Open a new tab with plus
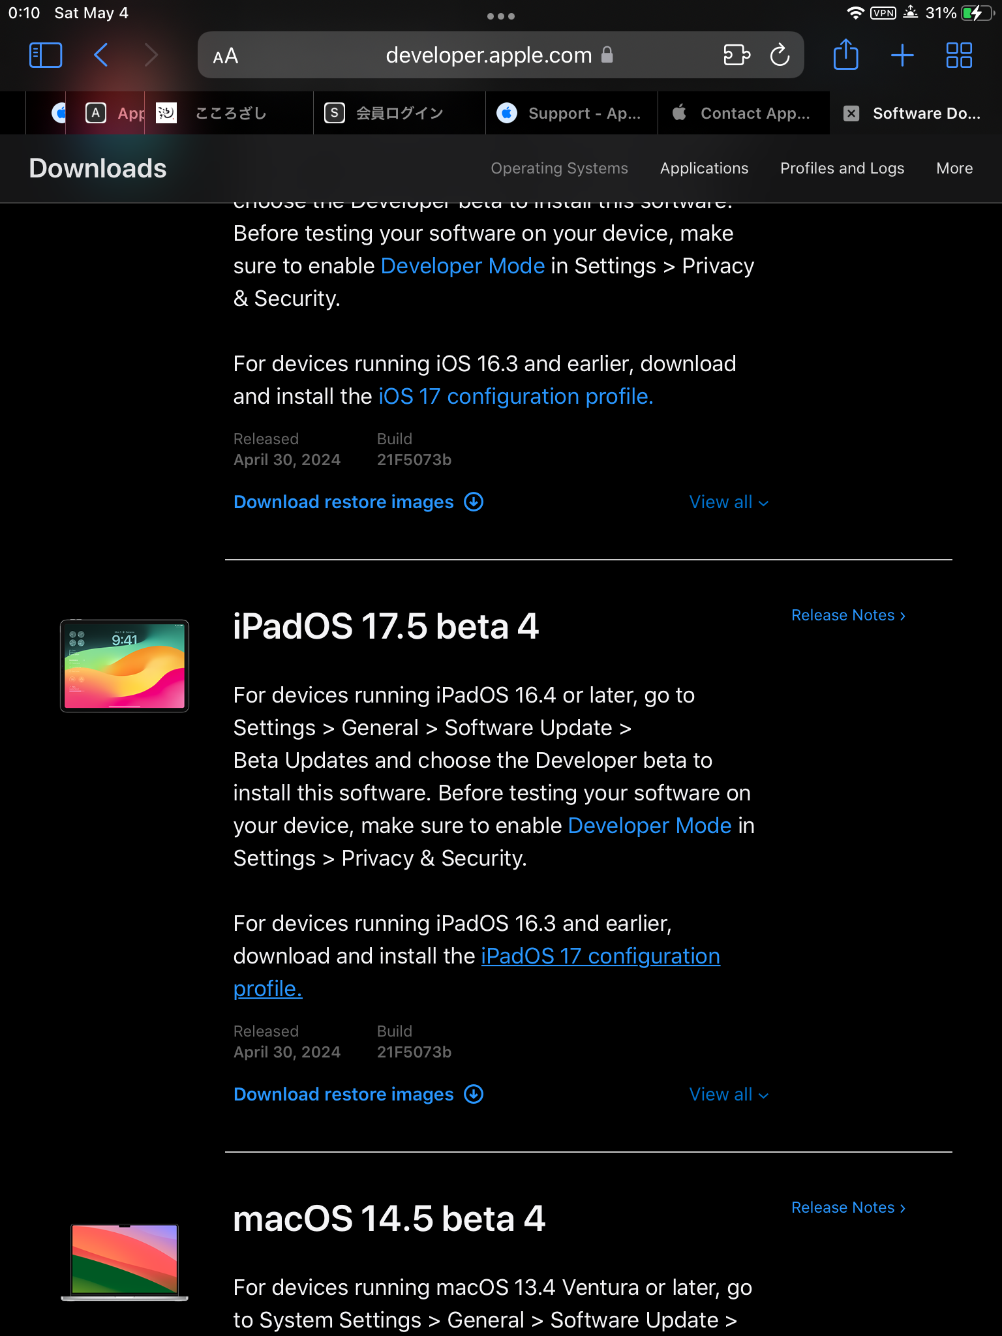This screenshot has height=1336, width=1002. point(902,55)
